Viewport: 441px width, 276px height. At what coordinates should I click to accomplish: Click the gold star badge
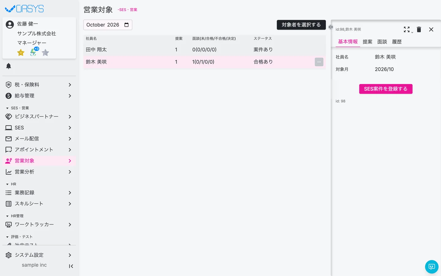coord(21,53)
